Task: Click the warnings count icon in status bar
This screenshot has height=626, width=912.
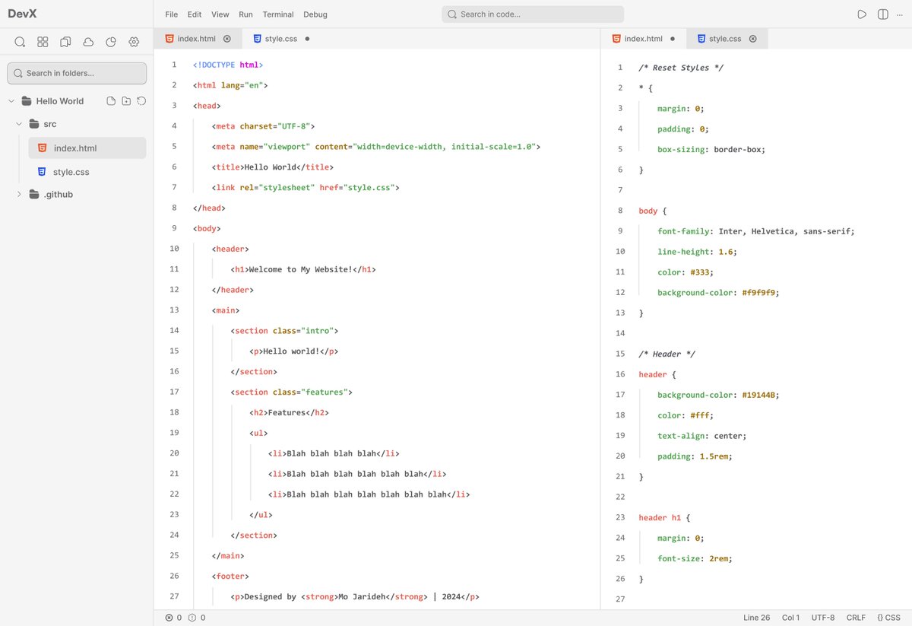Action: pos(192,618)
